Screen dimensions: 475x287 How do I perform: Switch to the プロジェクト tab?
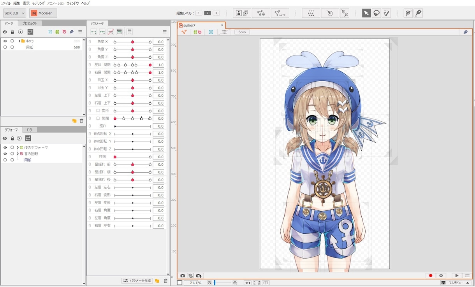pos(30,23)
